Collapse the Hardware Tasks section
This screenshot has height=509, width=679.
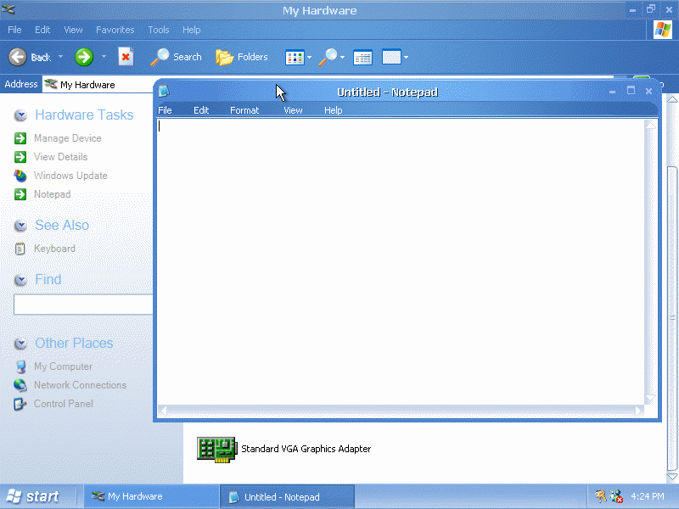click(20, 115)
